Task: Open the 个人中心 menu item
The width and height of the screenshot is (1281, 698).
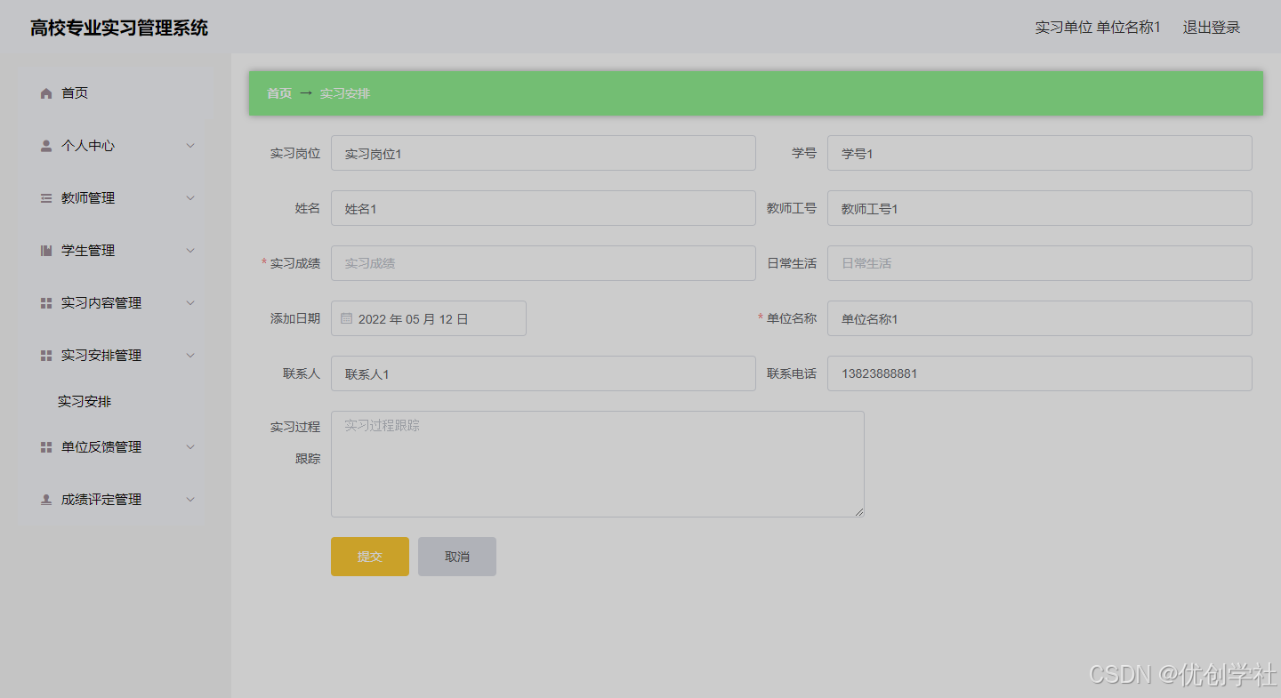Action: tap(114, 146)
